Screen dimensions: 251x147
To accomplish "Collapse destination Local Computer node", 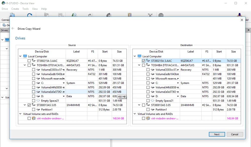I will pos(135,56).
